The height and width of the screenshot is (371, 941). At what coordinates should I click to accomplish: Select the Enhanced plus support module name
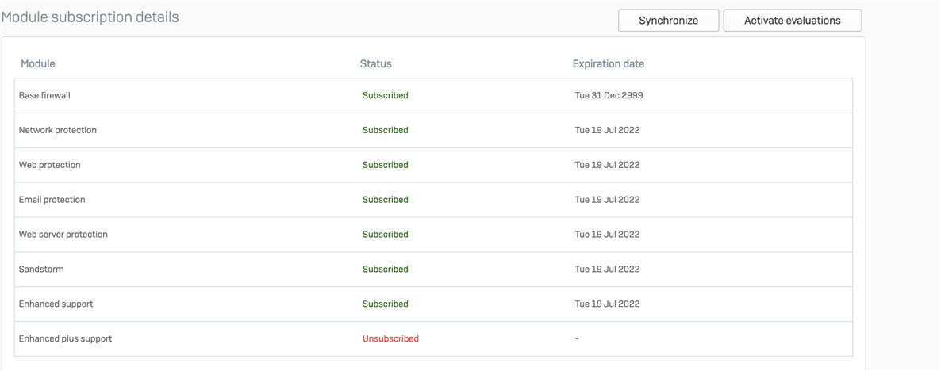click(x=65, y=338)
